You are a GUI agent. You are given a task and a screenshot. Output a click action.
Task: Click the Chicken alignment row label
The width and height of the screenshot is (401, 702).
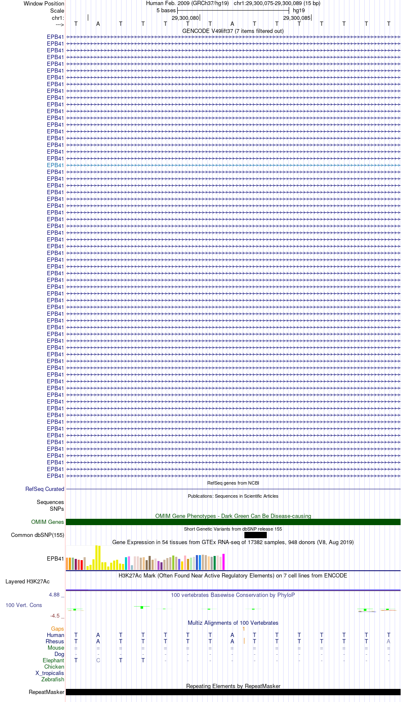pyautogui.click(x=54, y=667)
